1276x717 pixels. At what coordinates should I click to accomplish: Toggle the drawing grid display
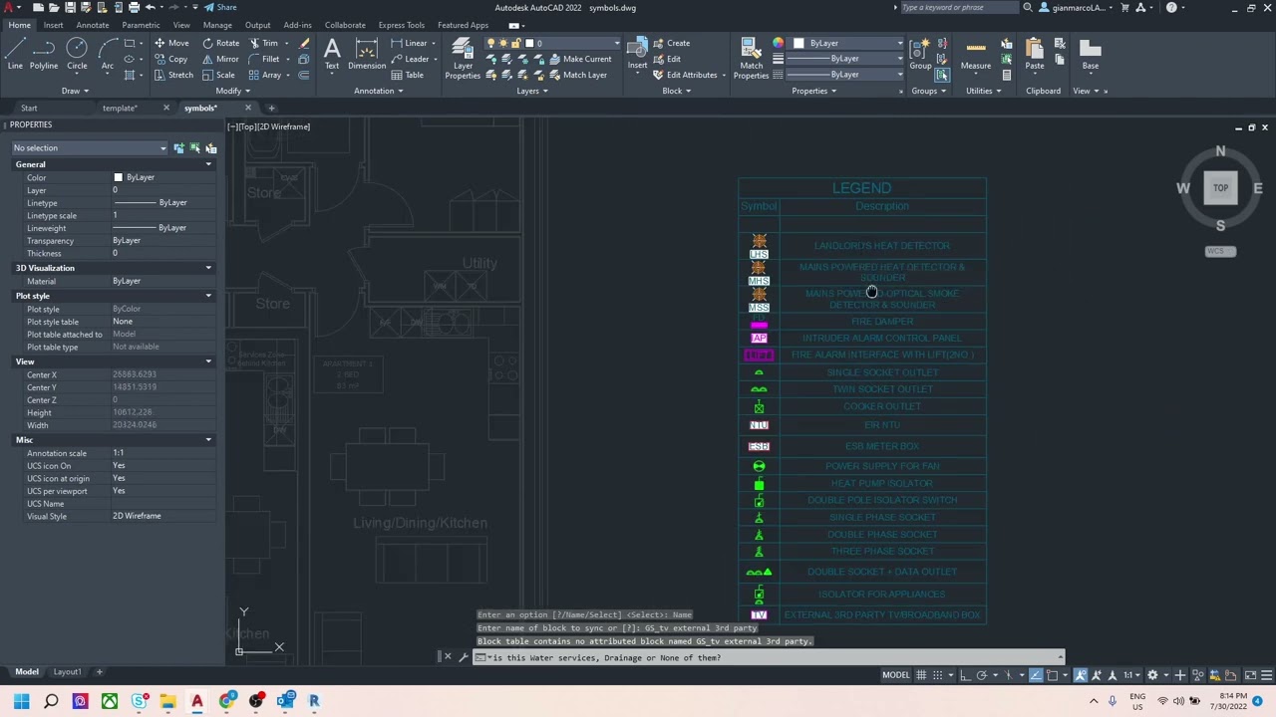tap(922, 675)
